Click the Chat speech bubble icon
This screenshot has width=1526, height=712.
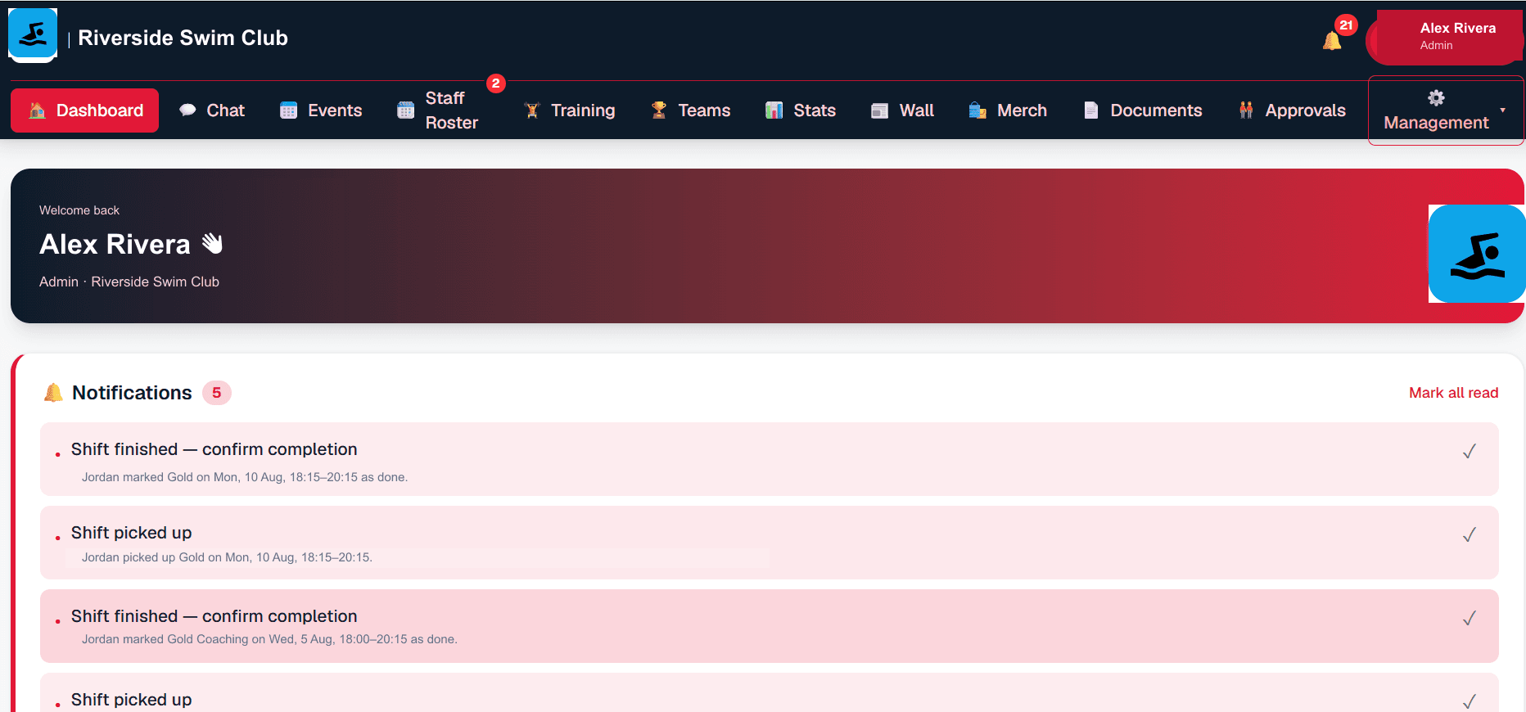(x=187, y=110)
